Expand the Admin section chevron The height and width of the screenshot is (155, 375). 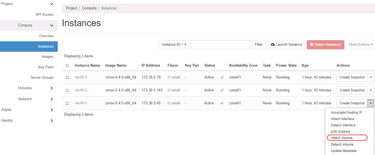(52, 110)
